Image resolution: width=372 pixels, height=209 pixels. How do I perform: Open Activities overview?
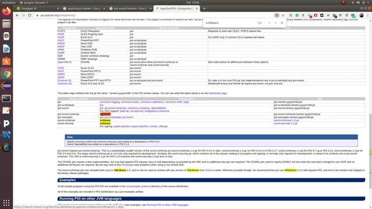pos(9,2)
